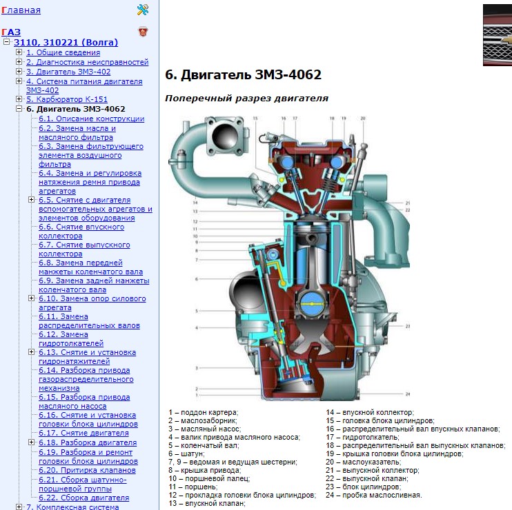Click the wrench and screwdriver tools icon
Screen dimensions: 512x510
143,10
